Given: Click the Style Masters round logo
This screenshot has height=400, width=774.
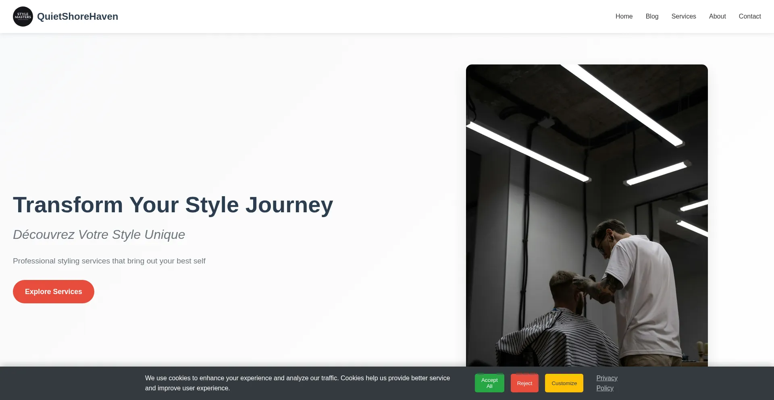Looking at the screenshot, I should click(x=23, y=17).
